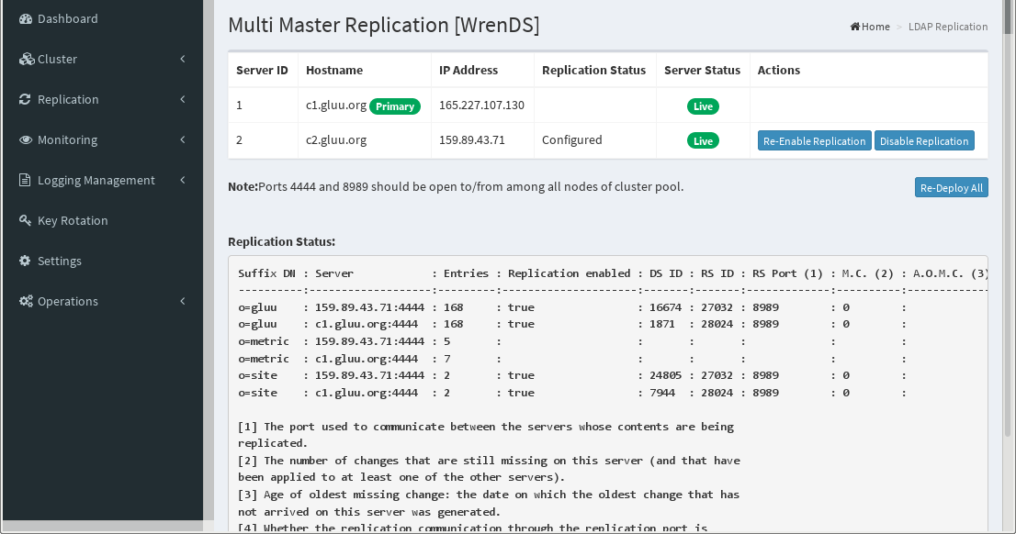Screen dimensions: 1016x534
Task: Click footnote [3] Age of oldest missing change
Action: coord(489,503)
